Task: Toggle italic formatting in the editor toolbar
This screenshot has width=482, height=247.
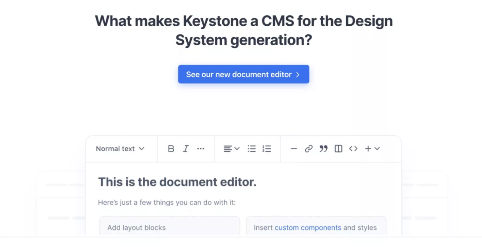Action: (x=186, y=149)
